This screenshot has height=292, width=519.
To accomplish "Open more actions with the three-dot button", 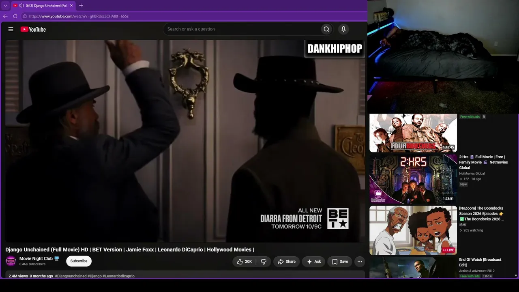I will click(x=360, y=262).
